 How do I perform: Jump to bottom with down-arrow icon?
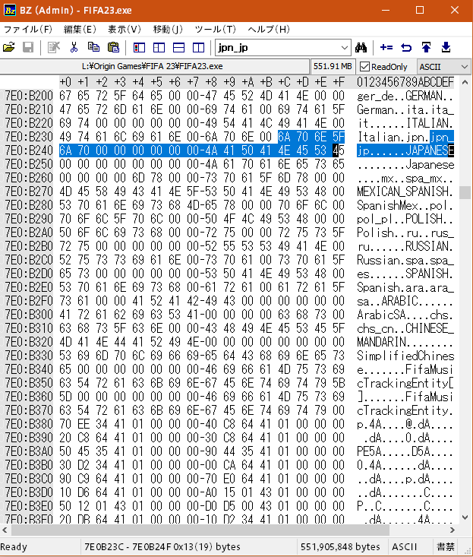point(446,47)
